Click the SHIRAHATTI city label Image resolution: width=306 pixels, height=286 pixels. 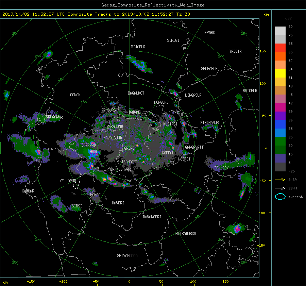tap(128, 162)
